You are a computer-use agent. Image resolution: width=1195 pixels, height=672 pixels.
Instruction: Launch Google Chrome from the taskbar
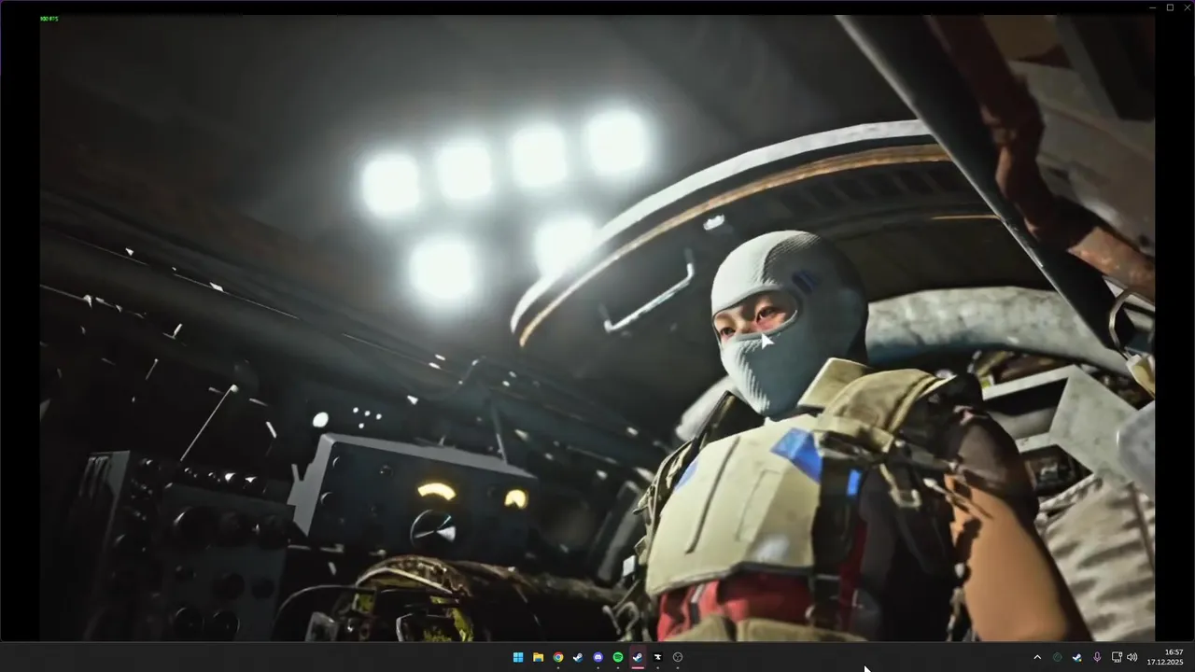[558, 657]
